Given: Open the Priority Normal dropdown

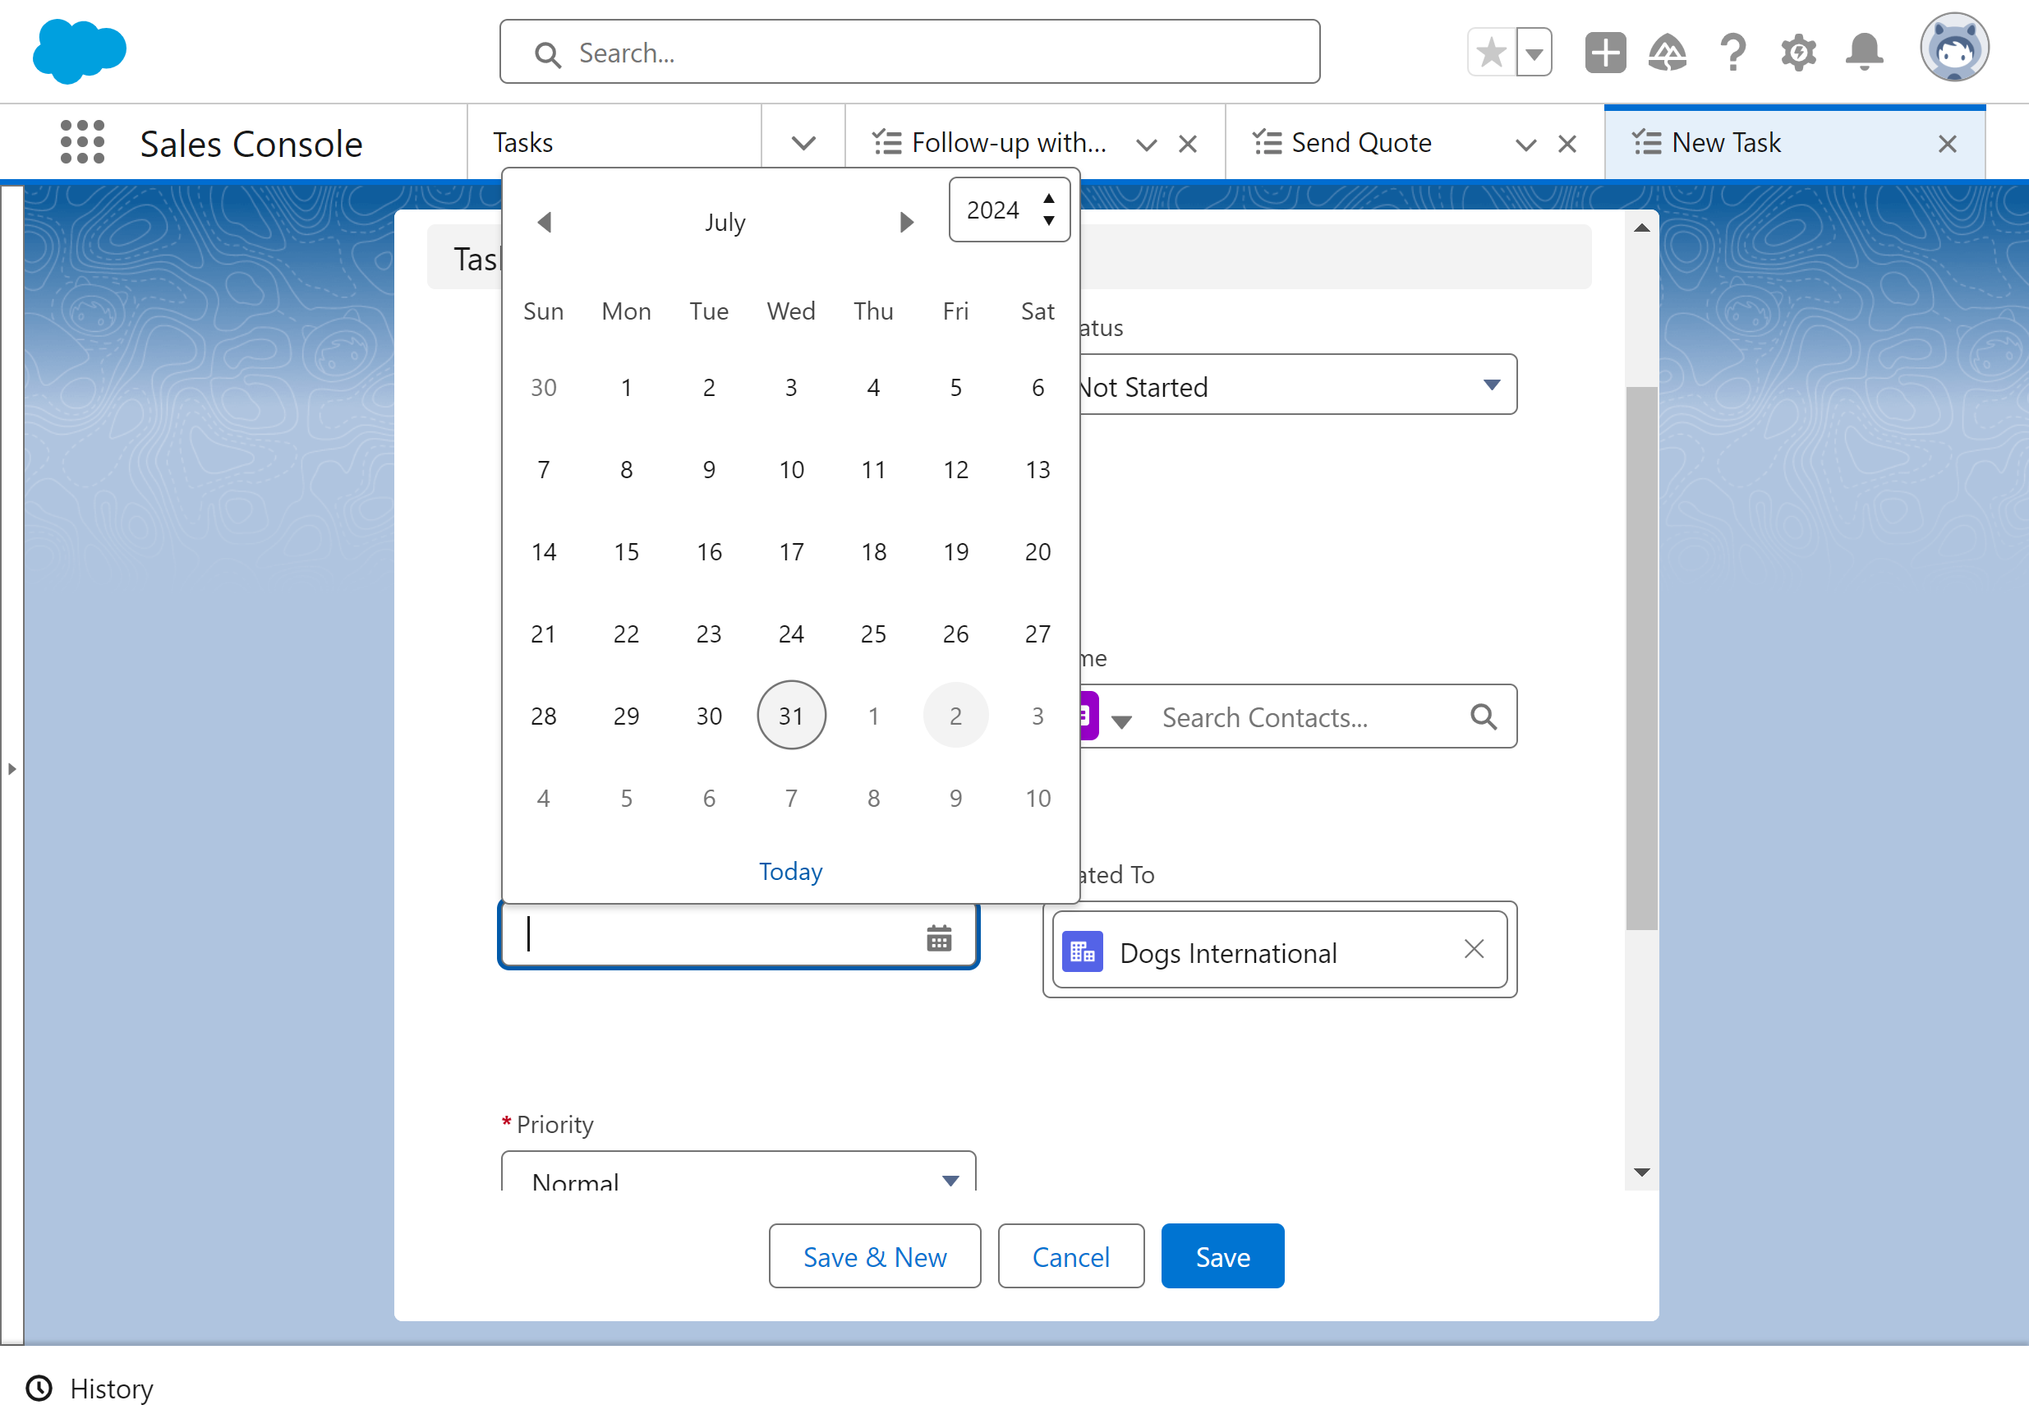Looking at the screenshot, I should point(738,1170).
